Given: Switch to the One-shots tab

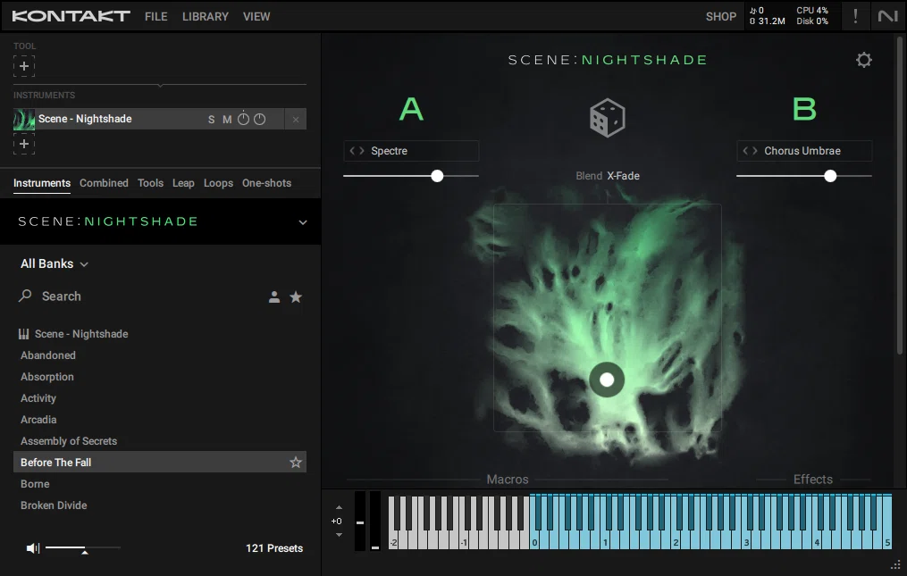Looking at the screenshot, I should (x=266, y=183).
